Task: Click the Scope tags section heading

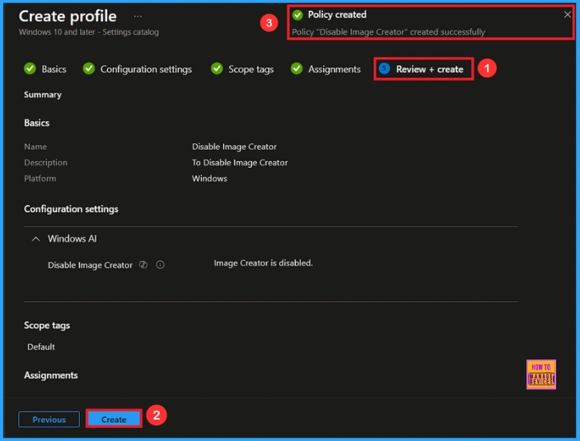Action: [47, 325]
